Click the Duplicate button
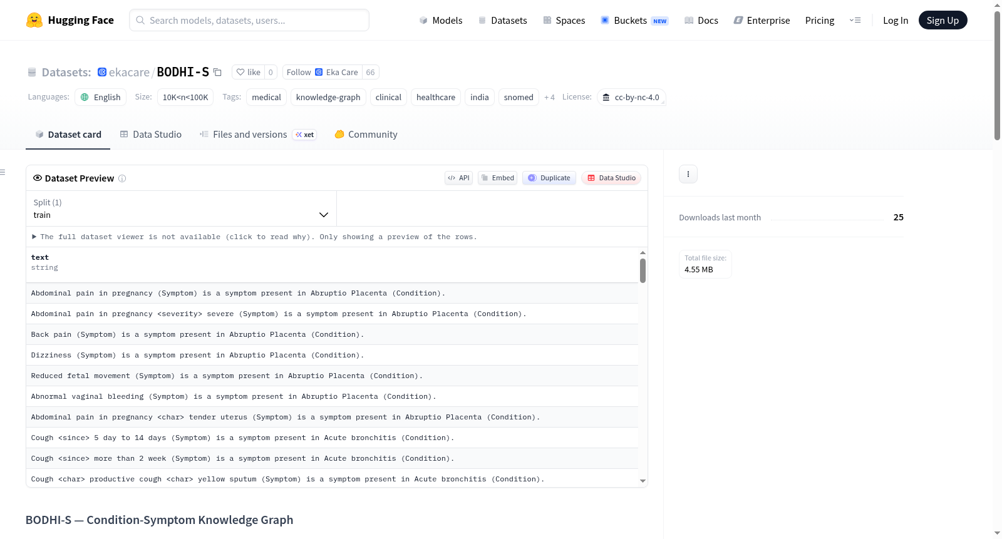Image resolution: width=1002 pixels, height=539 pixels. 549,178
